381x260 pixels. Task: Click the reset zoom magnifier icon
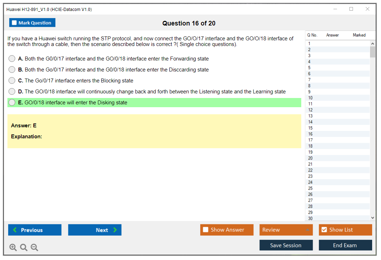click(x=24, y=247)
